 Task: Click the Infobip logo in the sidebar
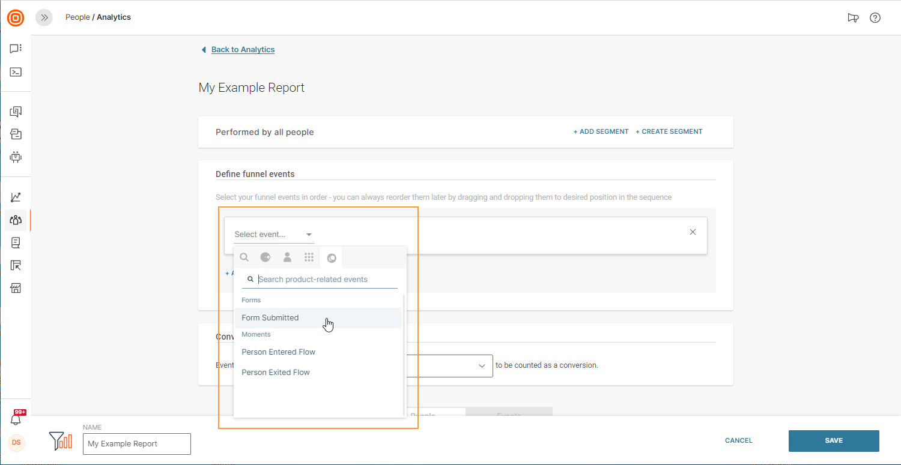[16, 18]
